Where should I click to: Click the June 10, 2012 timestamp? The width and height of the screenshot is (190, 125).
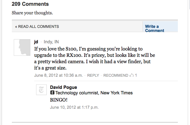74,107
